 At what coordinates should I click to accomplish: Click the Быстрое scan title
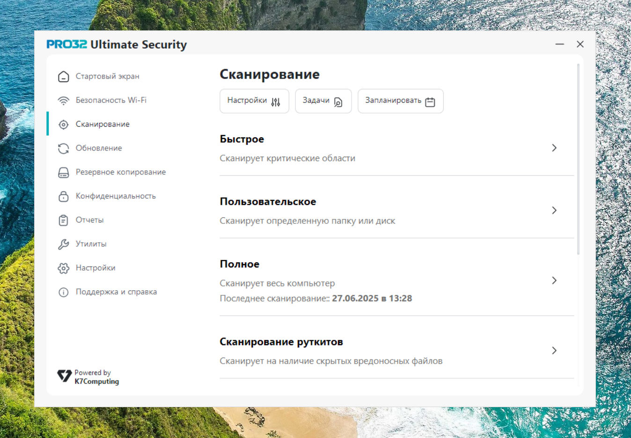pyautogui.click(x=242, y=139)
